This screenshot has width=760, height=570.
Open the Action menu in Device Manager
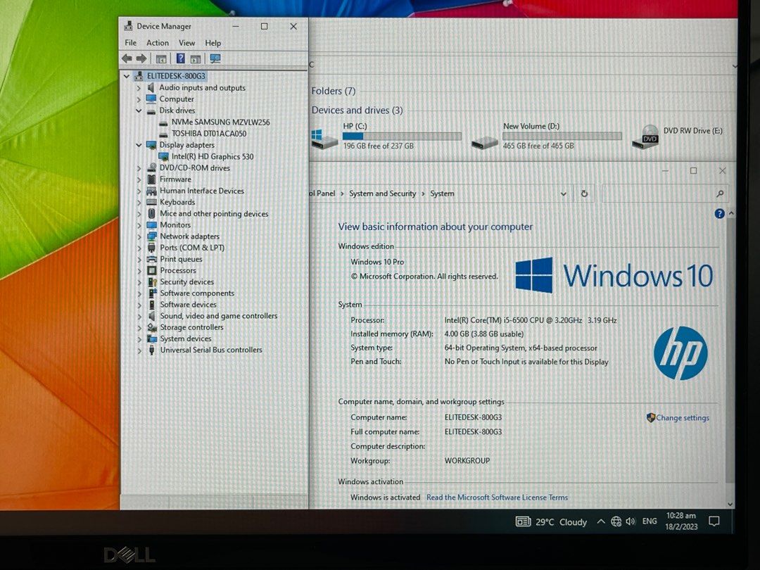point(157,42)
